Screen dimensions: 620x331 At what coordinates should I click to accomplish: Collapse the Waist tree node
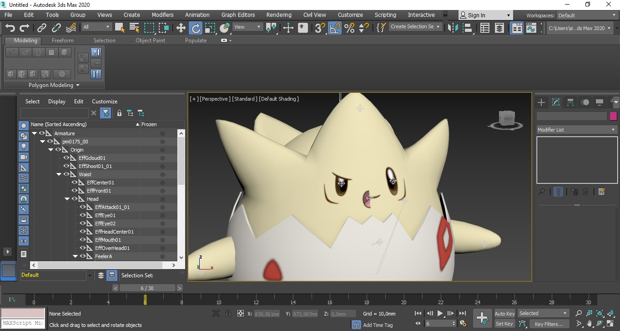(x=59, y=174)
